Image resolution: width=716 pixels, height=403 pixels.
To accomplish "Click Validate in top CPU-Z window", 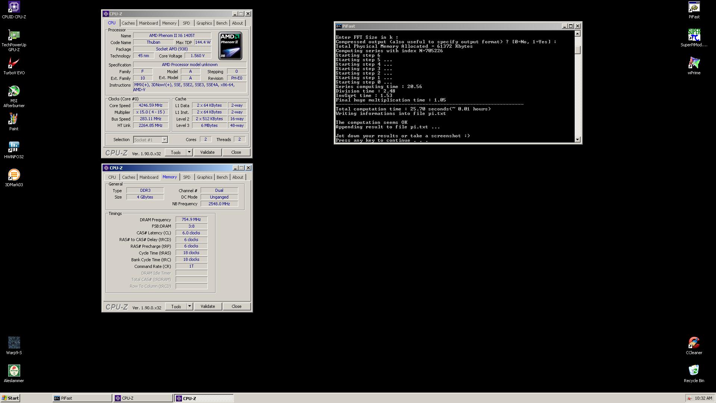I will (x=207, y=152).
